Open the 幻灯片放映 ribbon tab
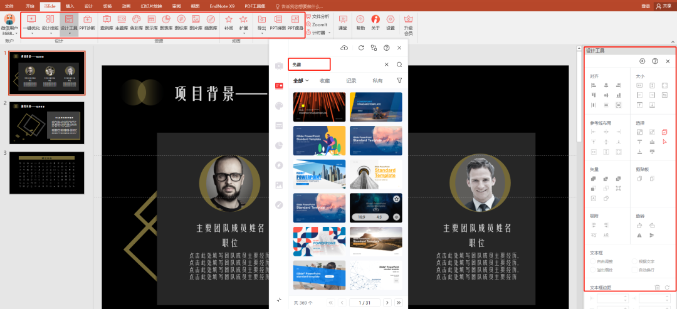The height and width of the screenshot is (309, 677). point(152,6)
